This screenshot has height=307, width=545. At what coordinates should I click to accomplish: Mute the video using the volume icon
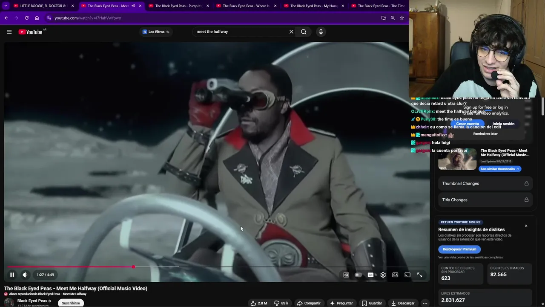pyautogui.click(x=25, y=275)
